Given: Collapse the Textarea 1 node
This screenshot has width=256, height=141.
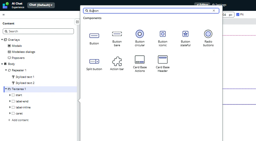Looking at the screenshot, I should [6, 89].
